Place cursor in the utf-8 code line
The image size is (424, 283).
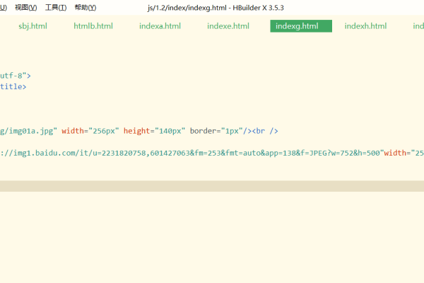pyautogui.click(x=16, y=75)
